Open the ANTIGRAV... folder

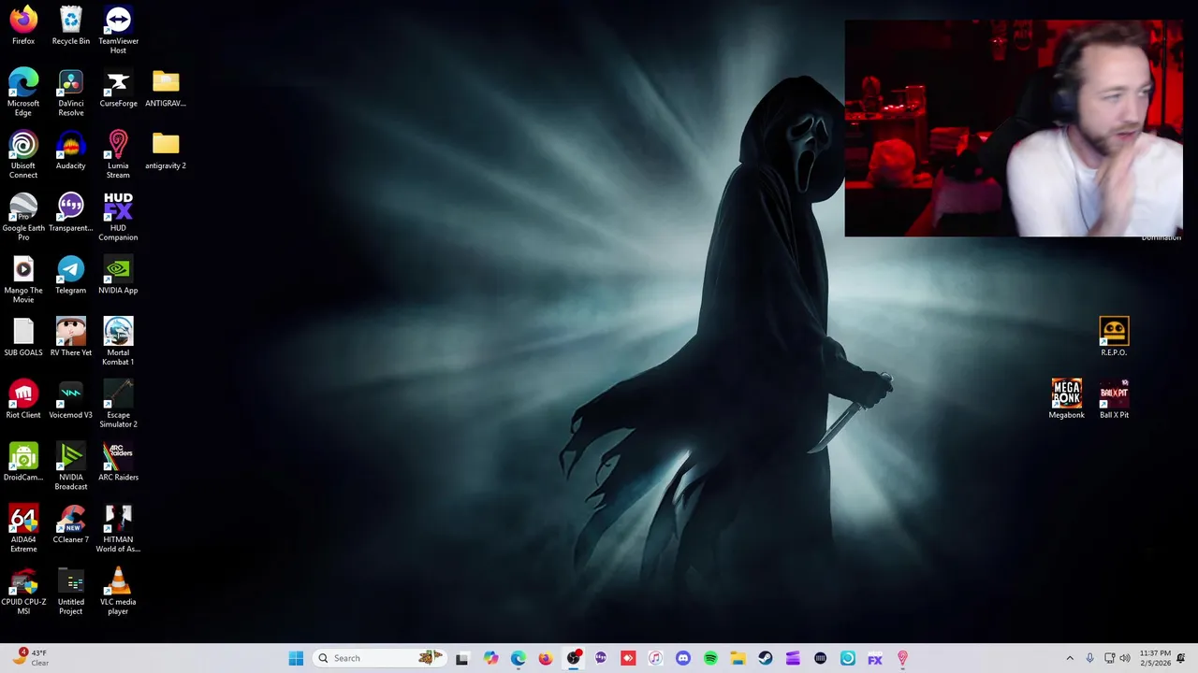[x=166, y=88]
